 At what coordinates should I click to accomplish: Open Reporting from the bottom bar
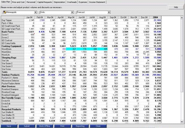[80, 126]
